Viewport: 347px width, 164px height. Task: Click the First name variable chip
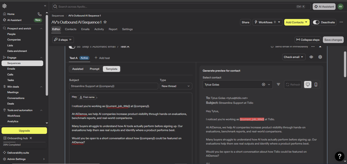[87, 97]
